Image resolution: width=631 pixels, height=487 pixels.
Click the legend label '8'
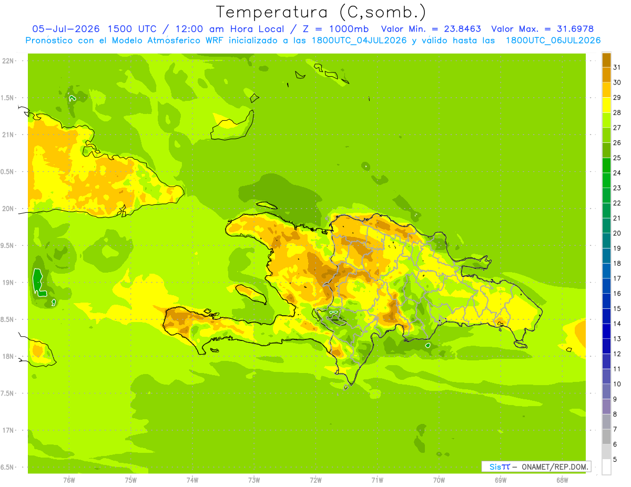coord(615,414)
